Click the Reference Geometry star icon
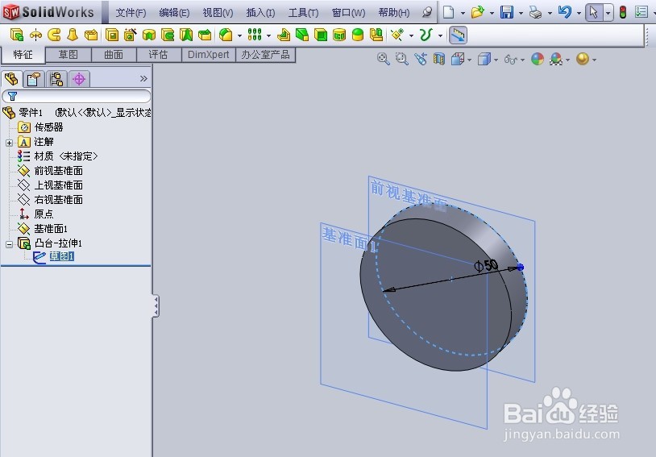This screenshot has height=457, width=656. pyautogui.click(x=397, y=35)
